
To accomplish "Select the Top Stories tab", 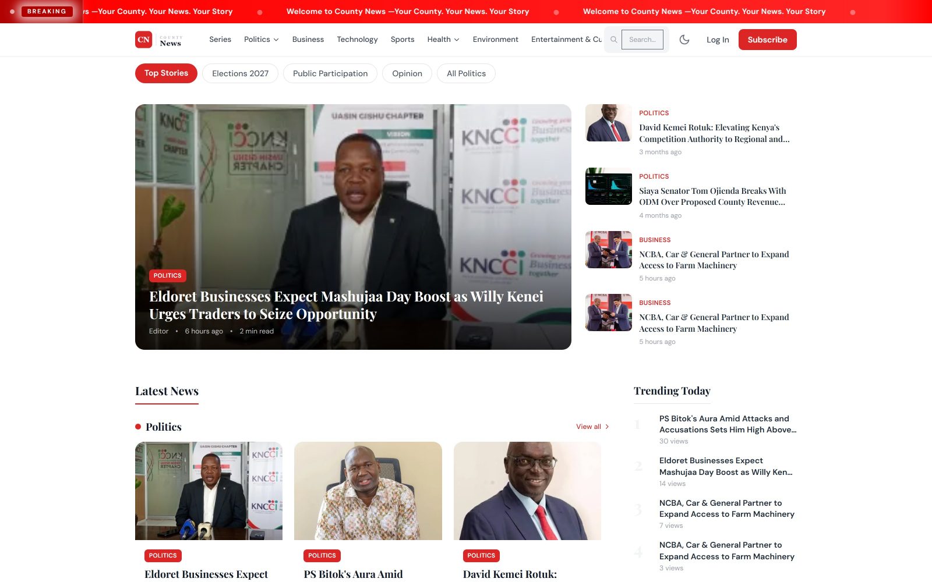I will (x=166, y=73).
